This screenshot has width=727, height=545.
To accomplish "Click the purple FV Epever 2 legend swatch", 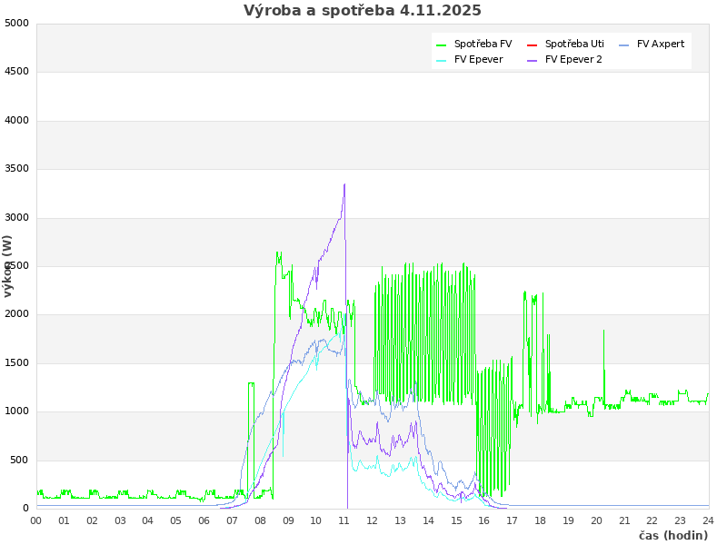I will click(533, 60).
